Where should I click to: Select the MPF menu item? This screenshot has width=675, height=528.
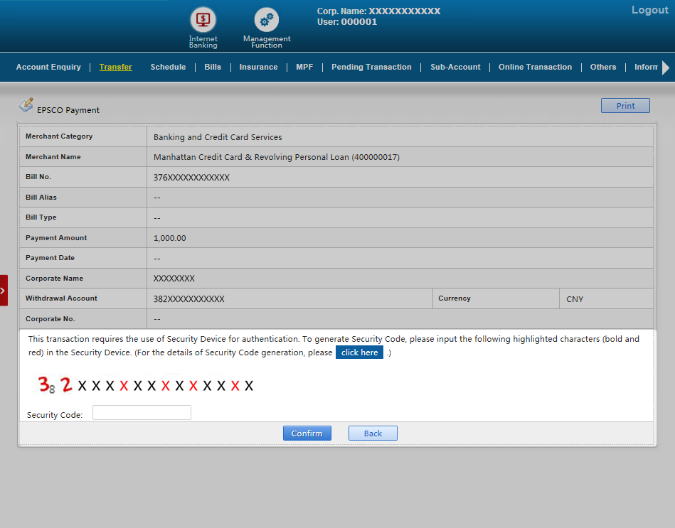(x=304, y=67)
